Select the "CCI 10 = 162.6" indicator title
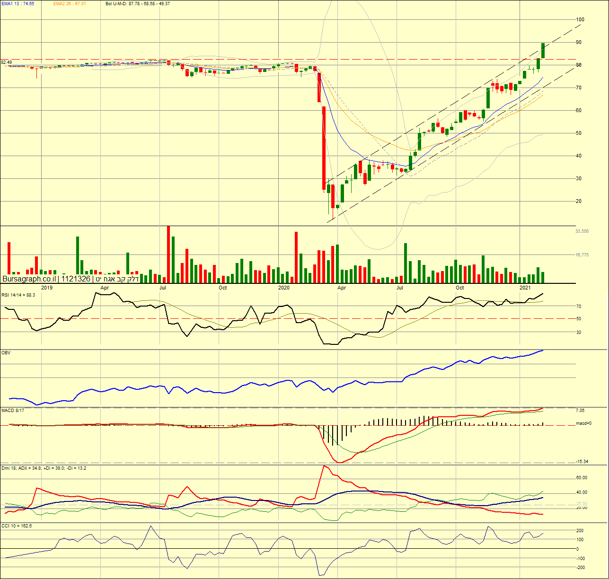Viewport: 609px width, 579px height. coord(17,526)
